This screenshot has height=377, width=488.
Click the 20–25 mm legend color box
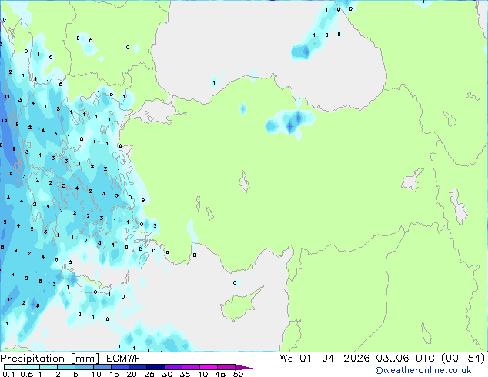point(137,367)
